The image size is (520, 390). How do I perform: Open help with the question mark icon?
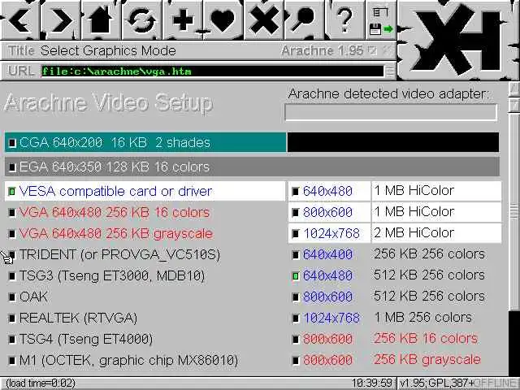click(x=344, y=20)
